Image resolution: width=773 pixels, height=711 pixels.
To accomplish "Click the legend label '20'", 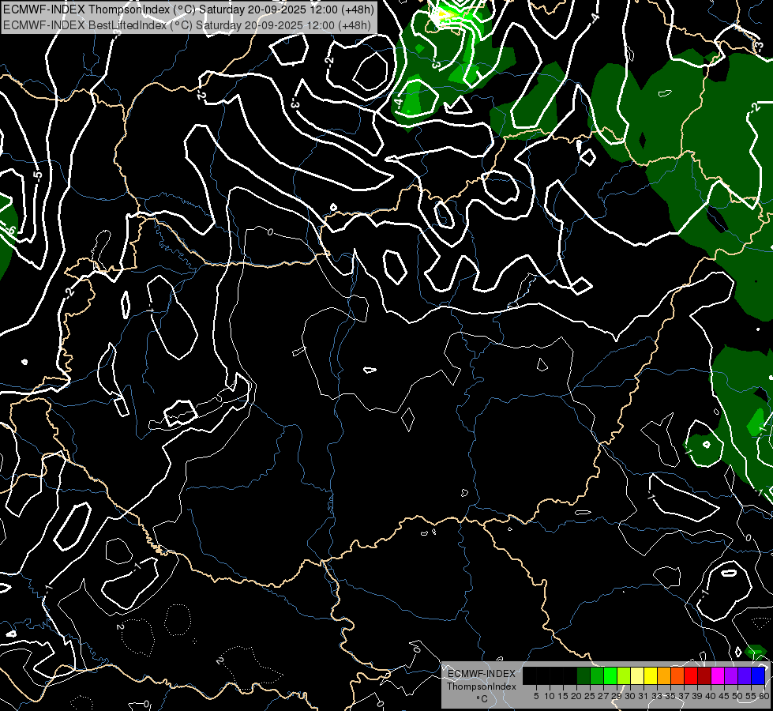I will point(576,696).
